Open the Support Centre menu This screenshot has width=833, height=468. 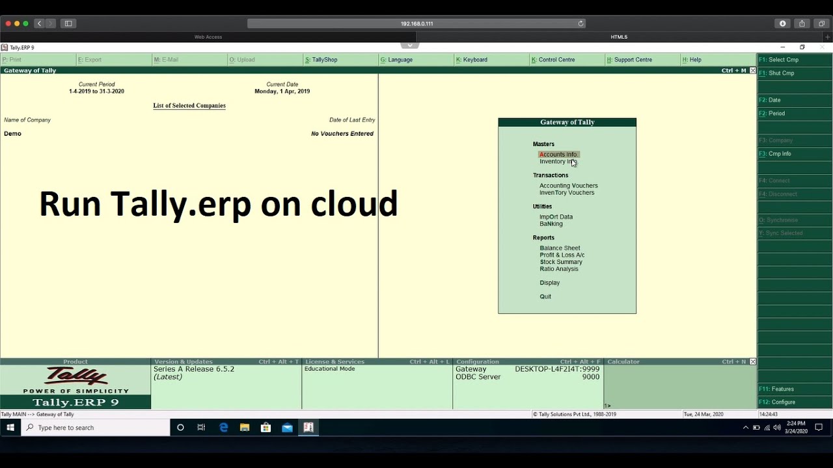click(642, 60)
